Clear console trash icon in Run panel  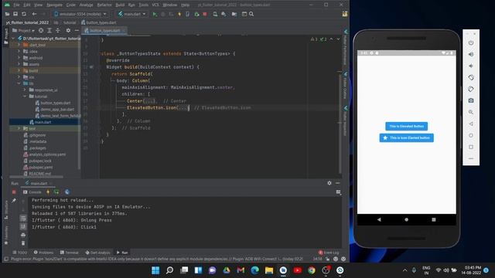(x=23, y=243)
